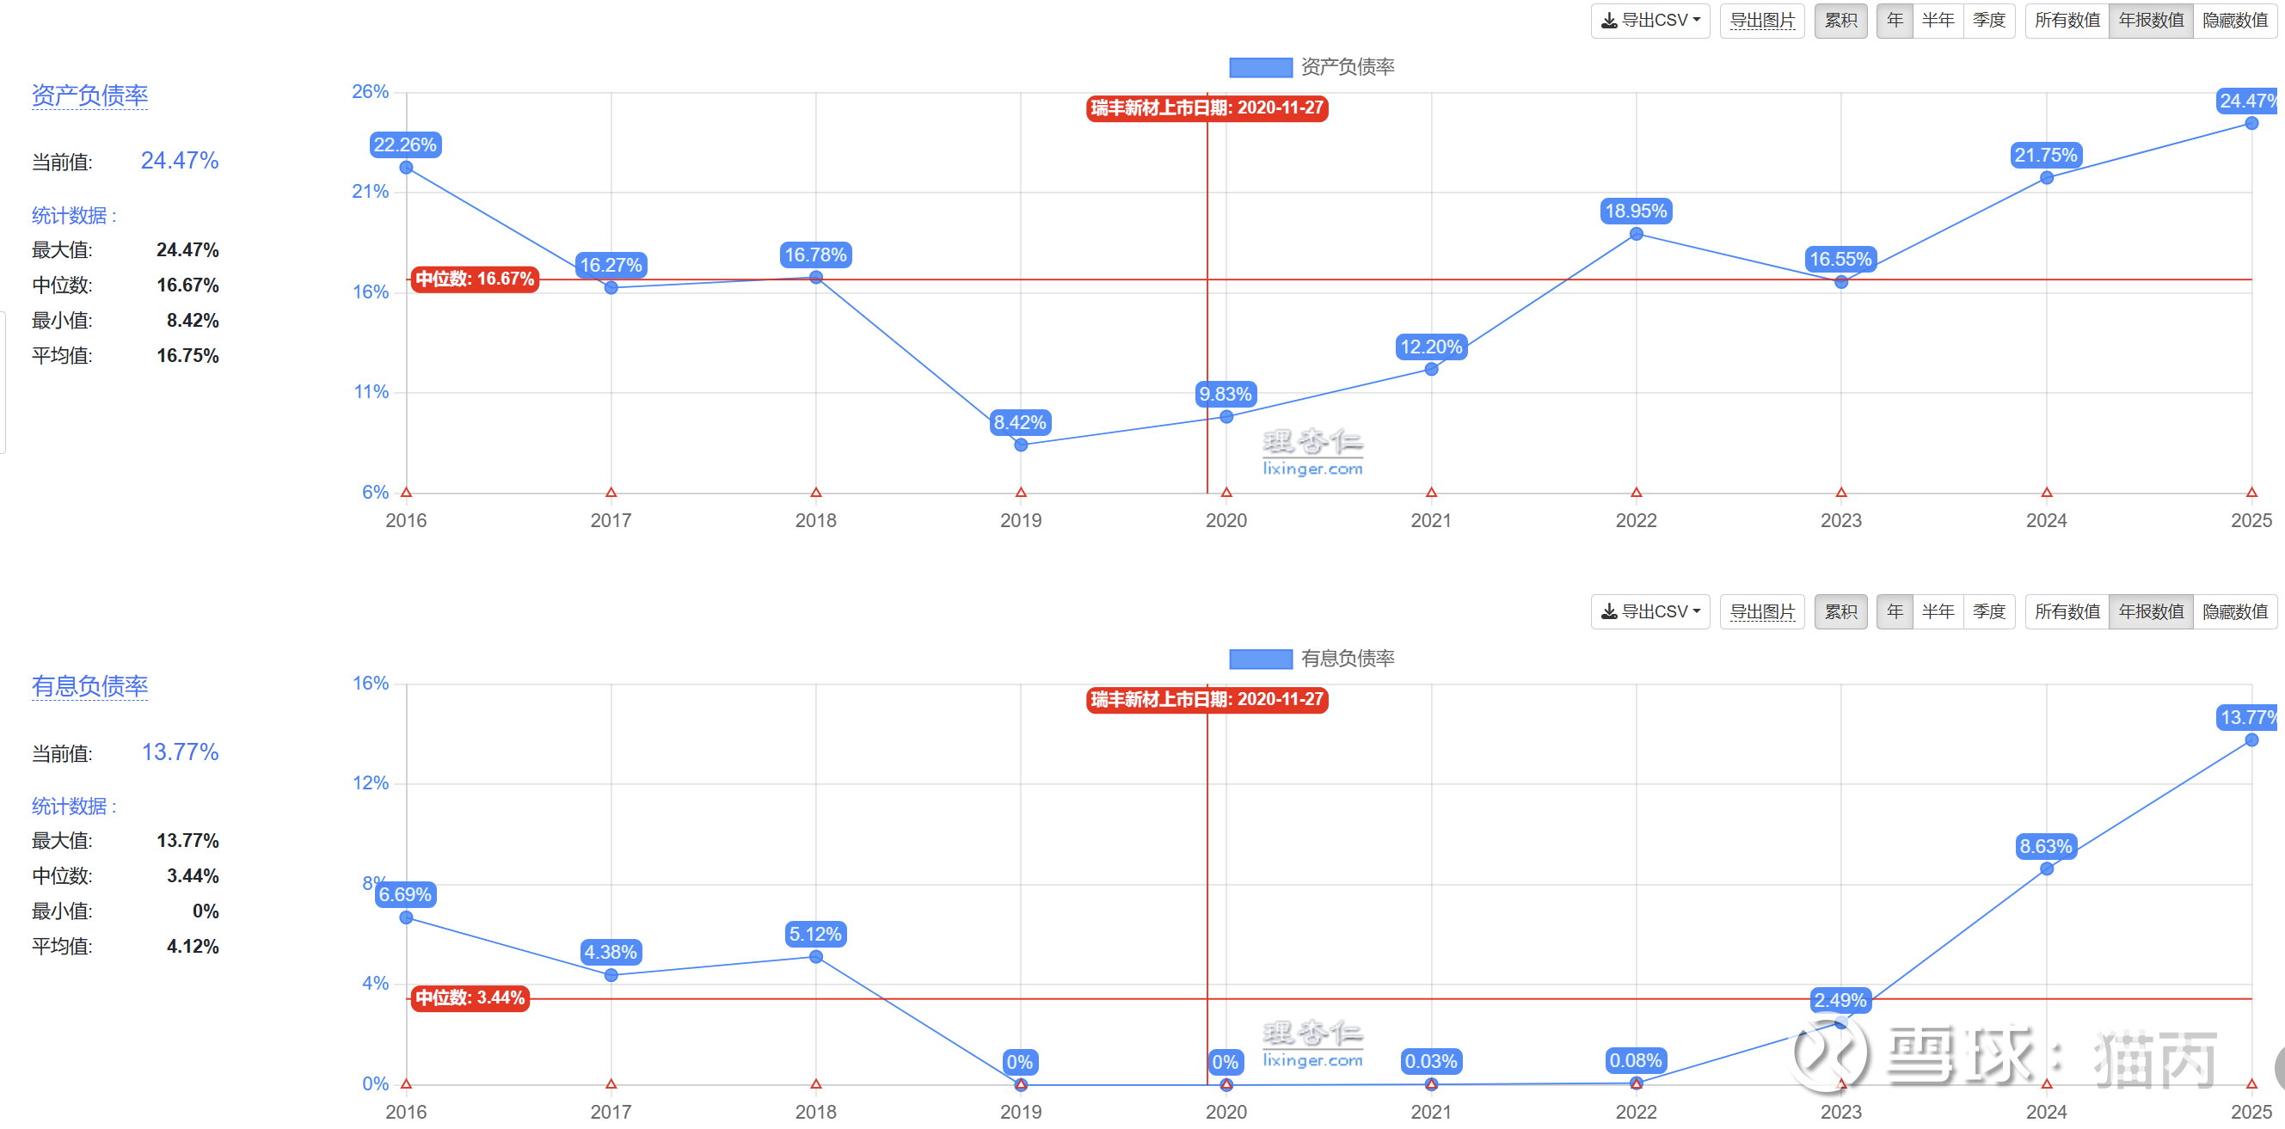2285x1129 pixels.
Task: Click the 2024 data point labeled 8.63%
Action: (x=2047, y=868)
